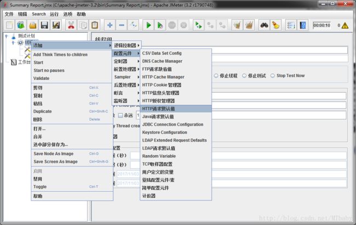This screenshot has height=225, width=356.
Task: Choose HTTP Cache Manager entry
Action: pyautogui.click(x=176, y=77)
